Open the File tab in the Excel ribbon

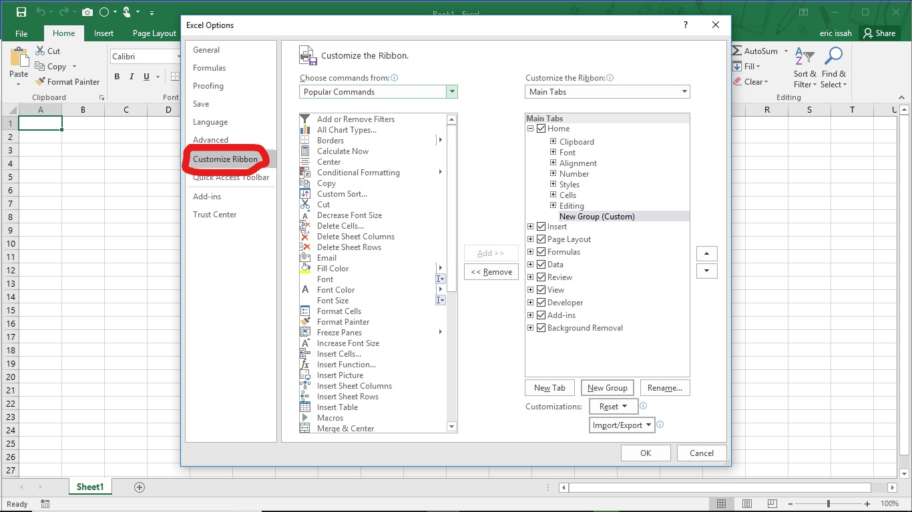tap(21, 33)
